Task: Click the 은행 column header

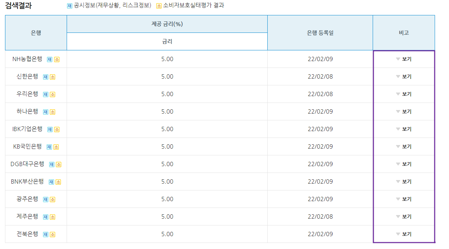Action: point(36,33)
